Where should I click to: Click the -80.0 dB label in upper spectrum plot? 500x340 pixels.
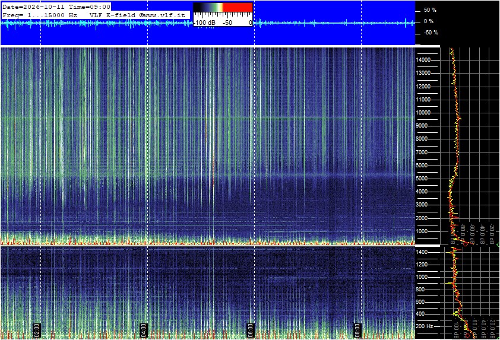click(463, 234)
